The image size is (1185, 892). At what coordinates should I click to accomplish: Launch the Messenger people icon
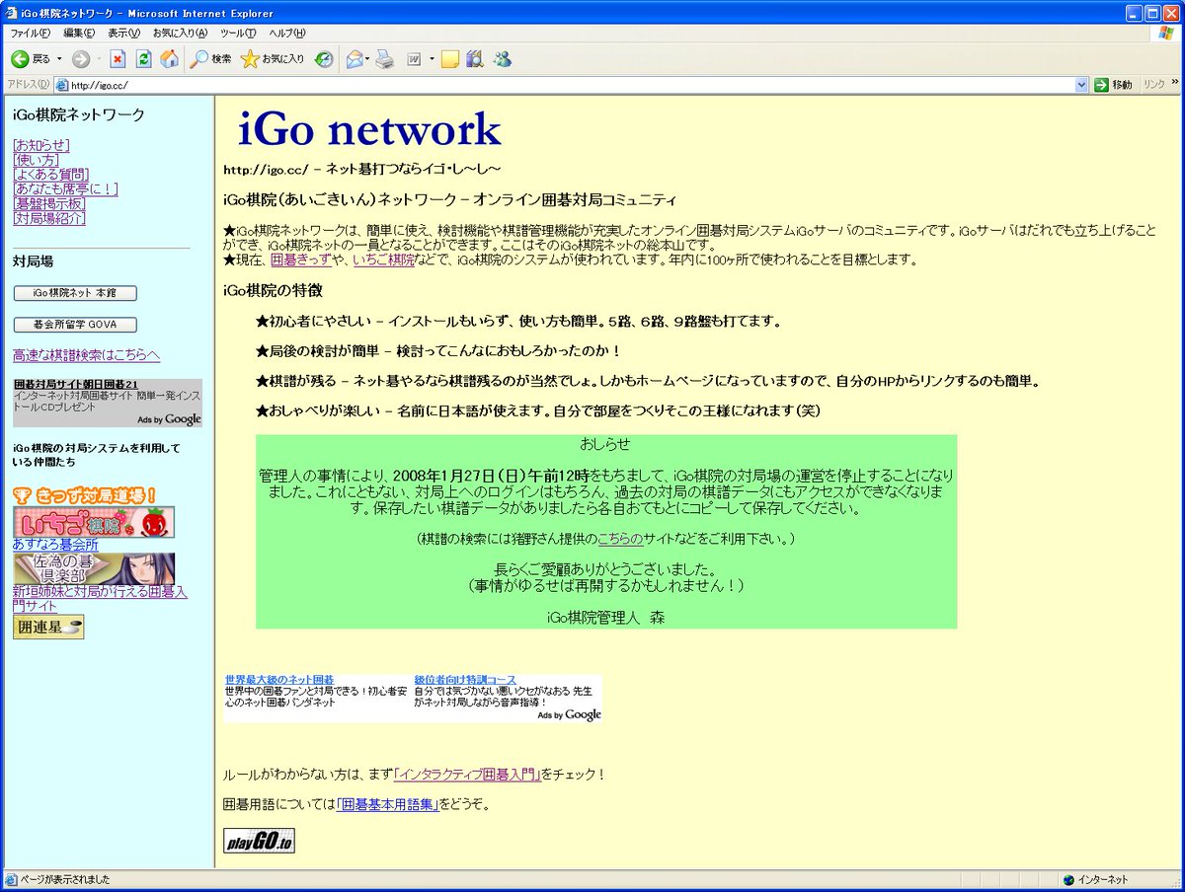click(x=502, y=59)
